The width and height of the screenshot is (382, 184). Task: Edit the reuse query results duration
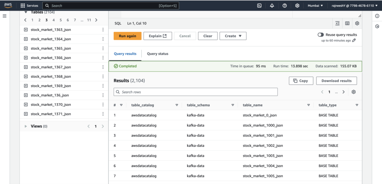point(354,40)
